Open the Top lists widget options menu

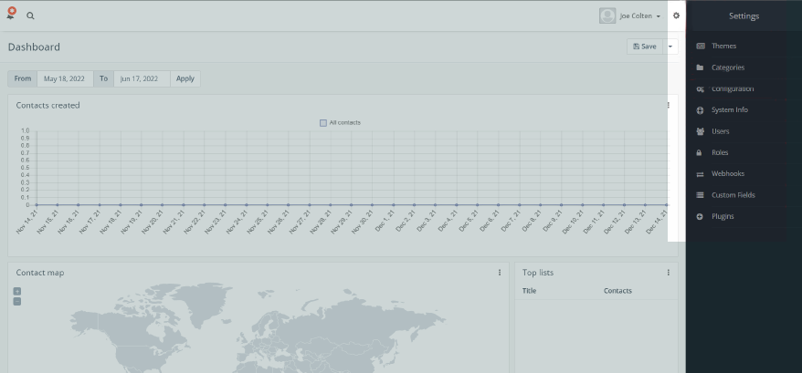point(668,273)
